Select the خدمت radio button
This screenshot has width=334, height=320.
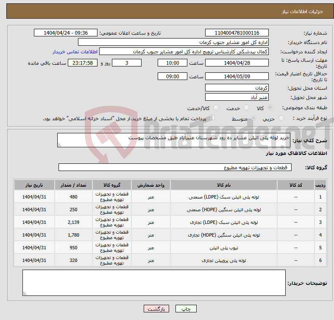coord(246,108)
